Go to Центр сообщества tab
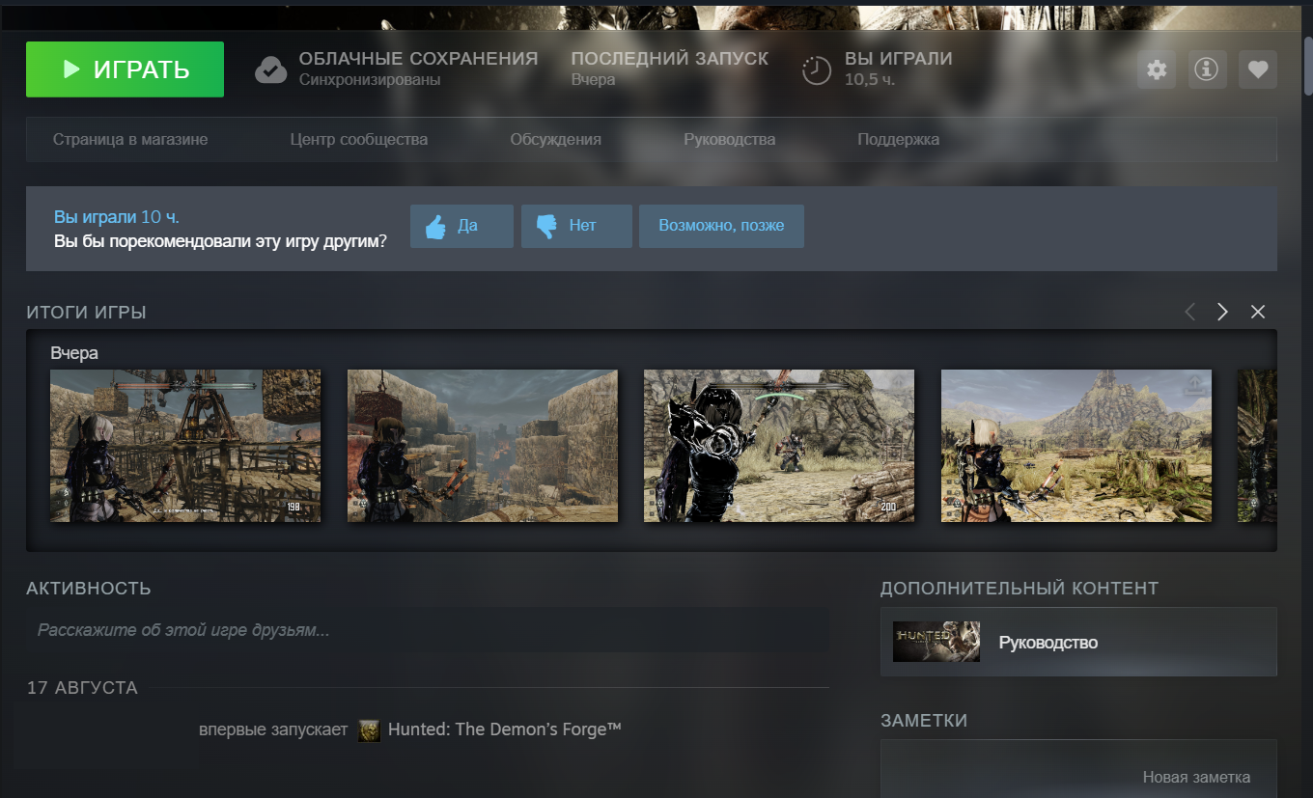The image size is (1313, 798). (x=359, y=140)
